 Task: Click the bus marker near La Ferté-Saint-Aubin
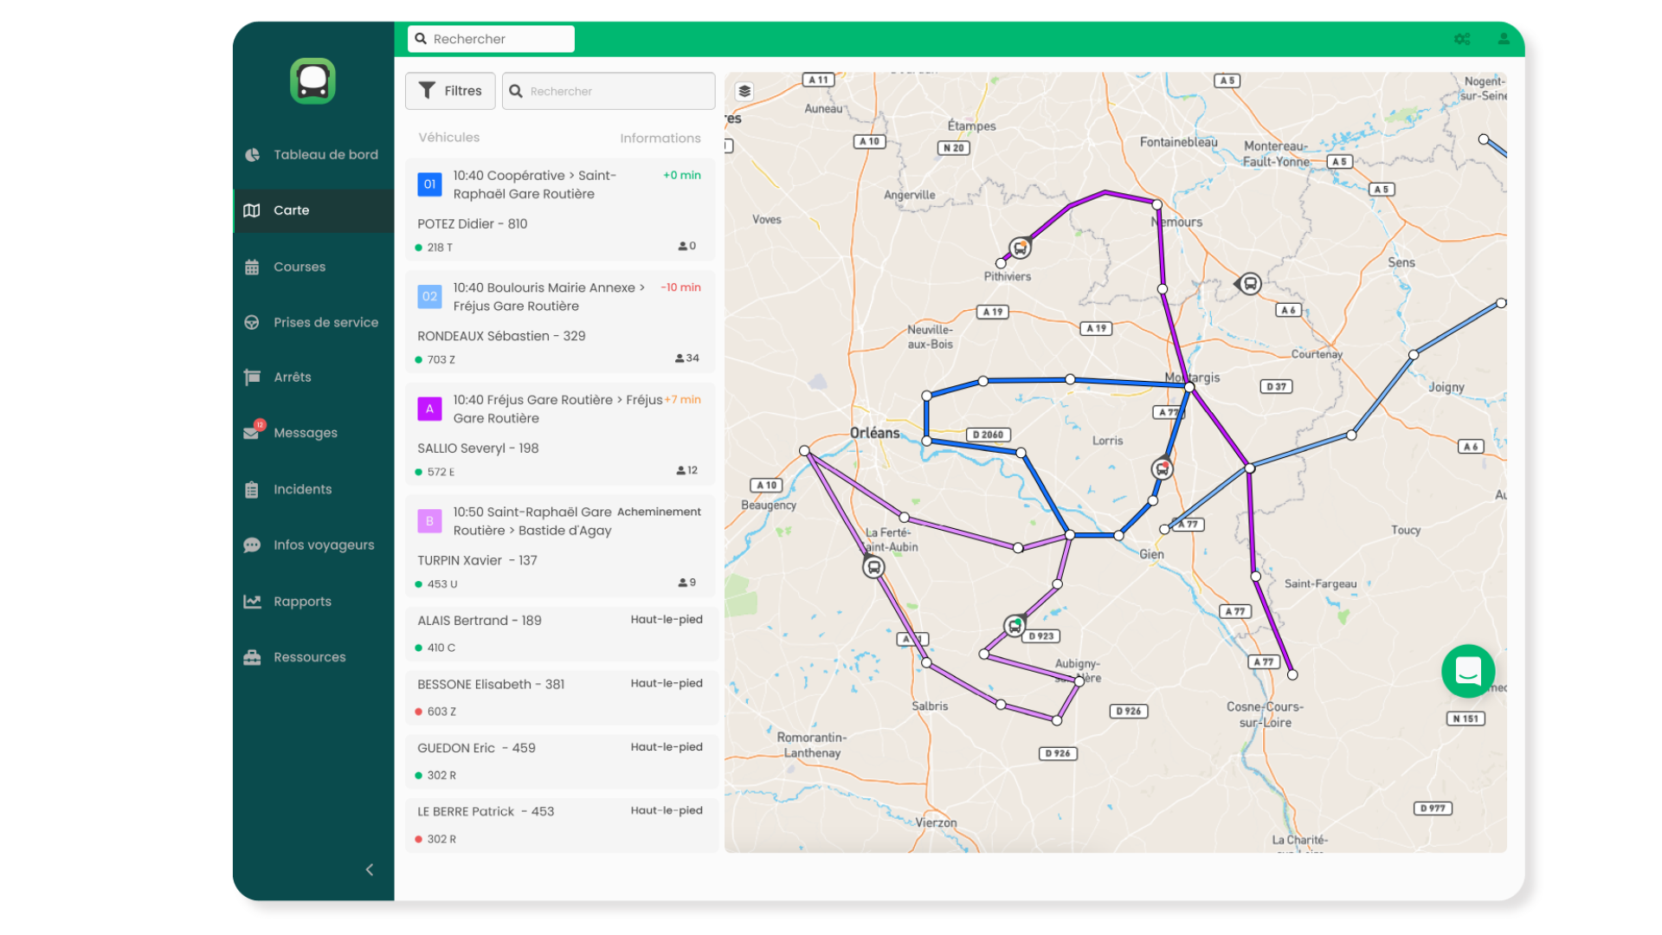coord(873,568)
